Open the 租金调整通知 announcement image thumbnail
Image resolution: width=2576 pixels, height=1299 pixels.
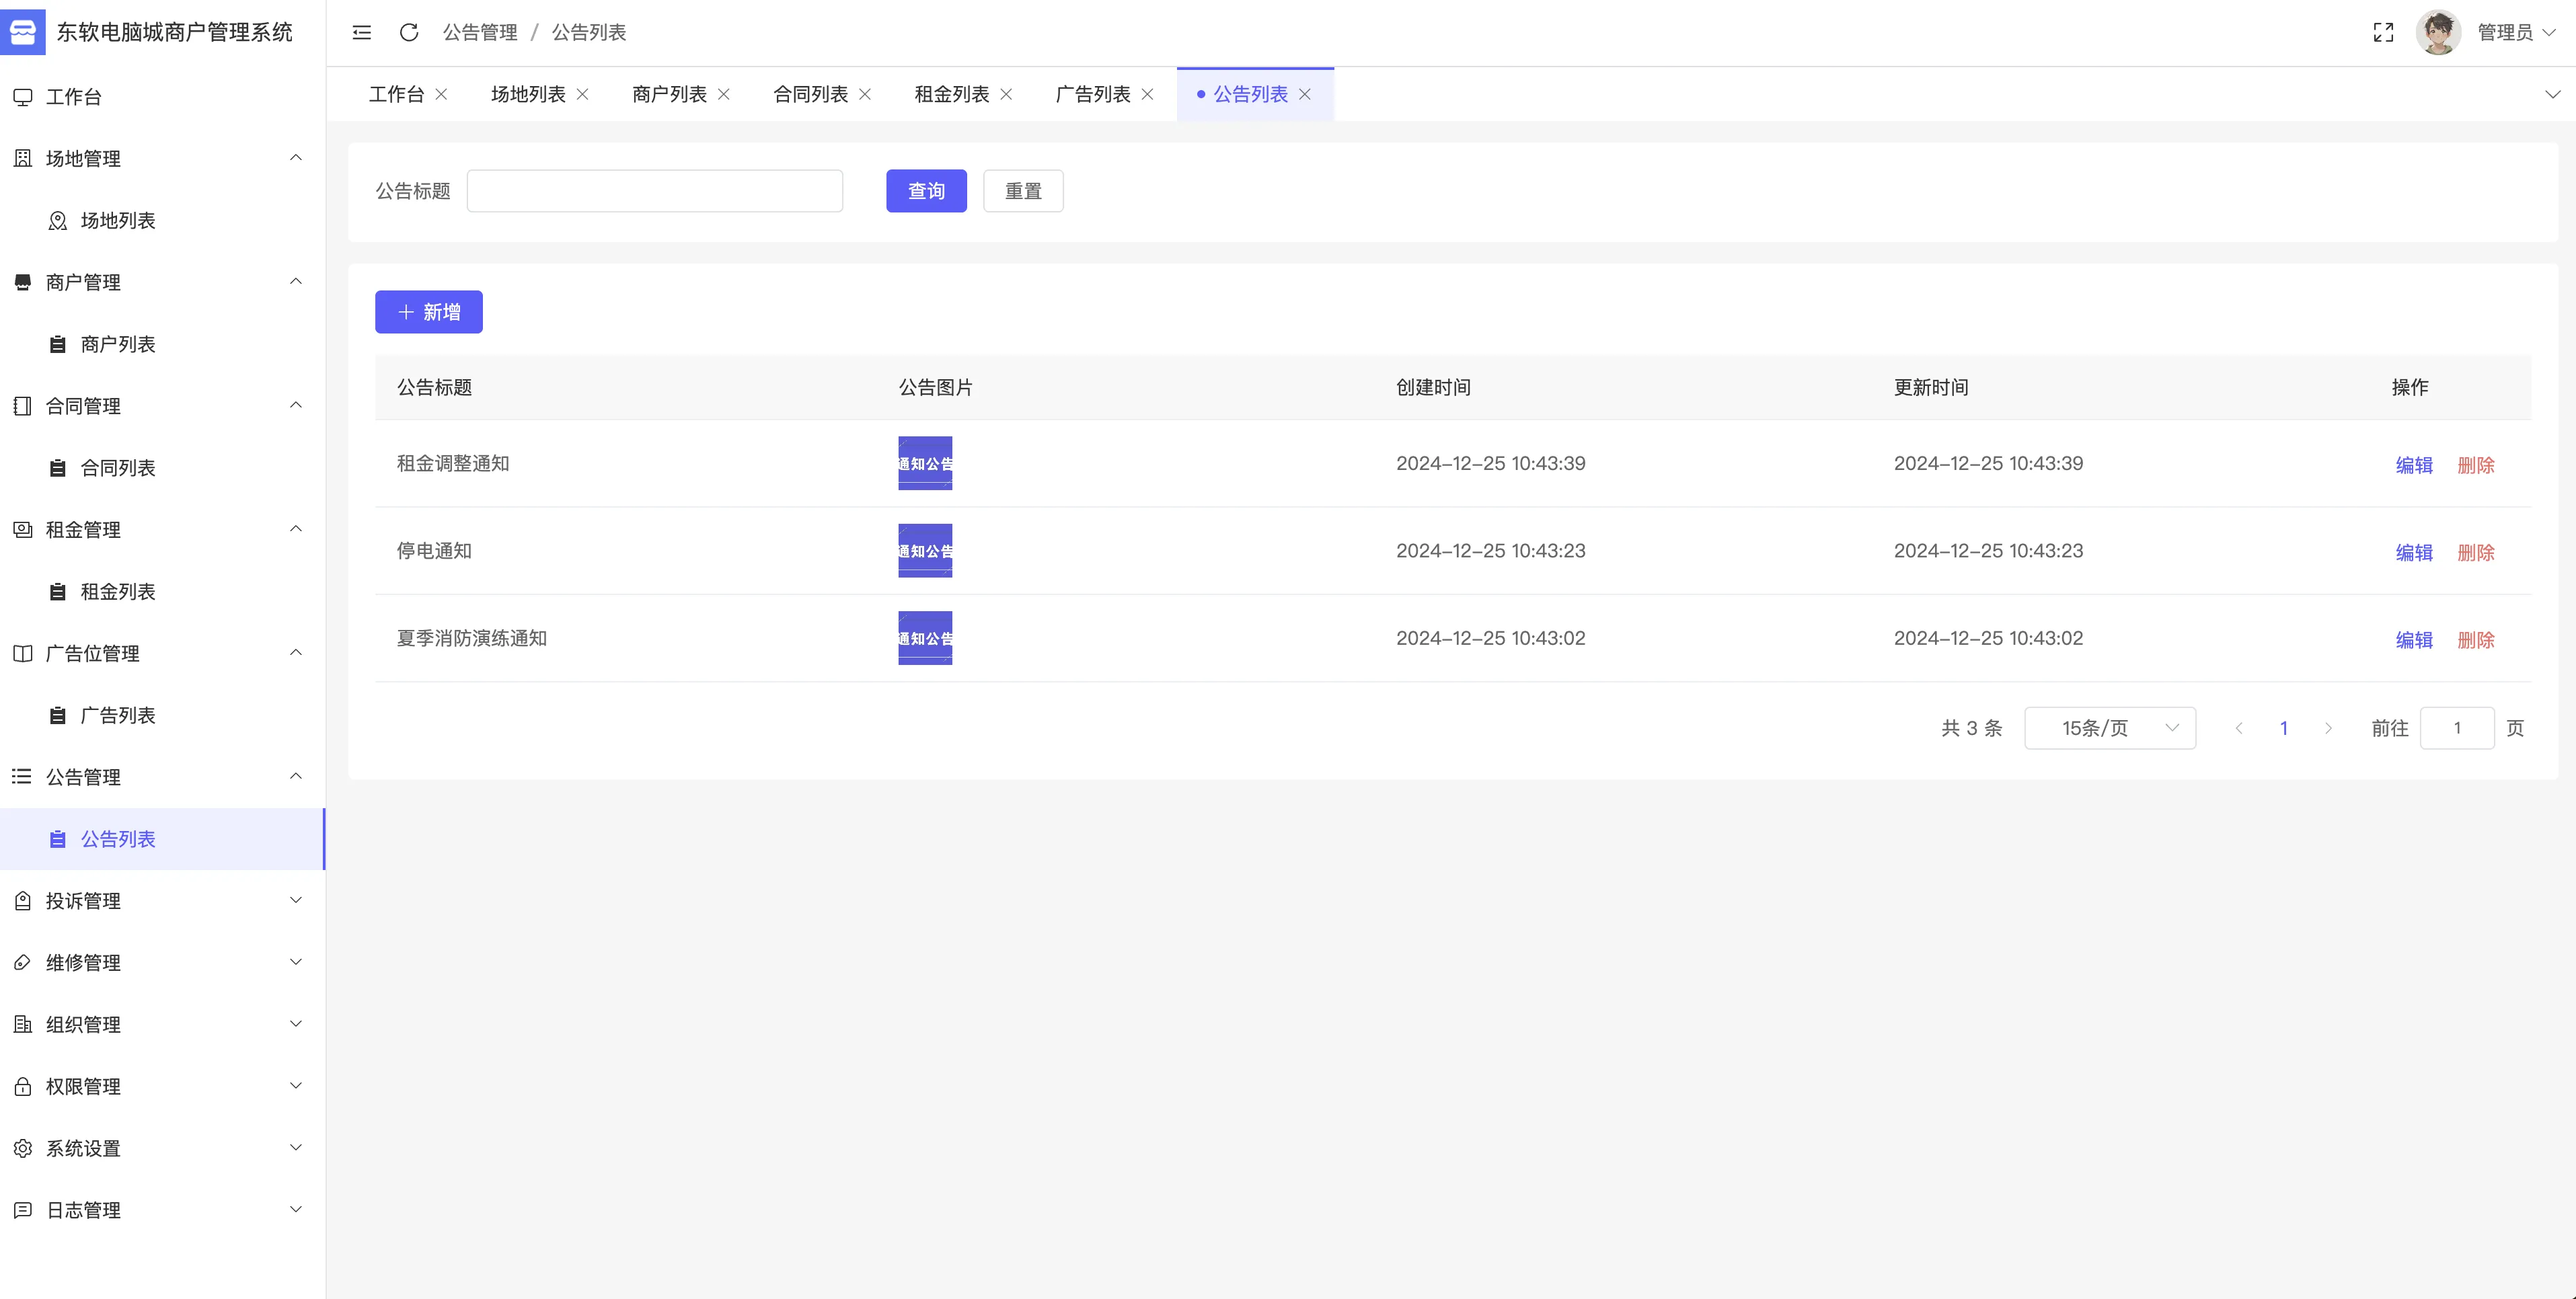point(925,463)
